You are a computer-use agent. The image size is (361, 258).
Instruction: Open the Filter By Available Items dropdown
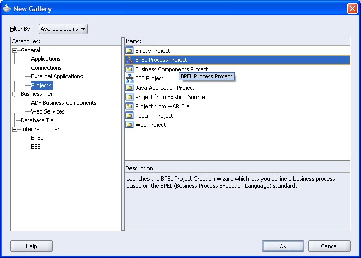click(63, 29)
